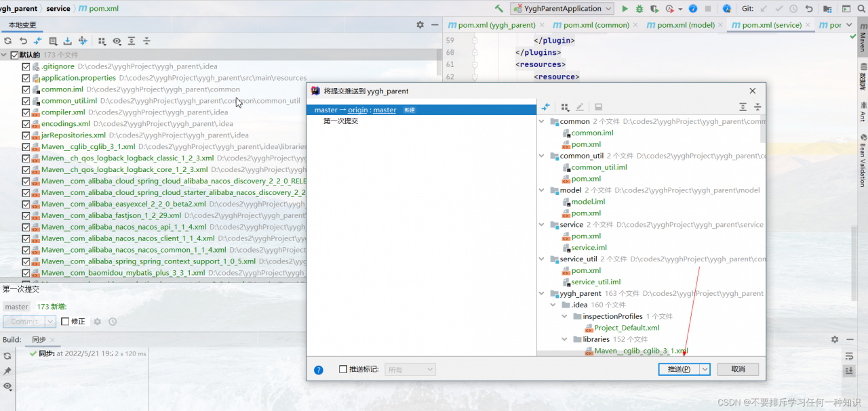The image size is (868, 411).
Task: Toggle checkbox for jarRepositories.xml
Action: coord(26,135)
